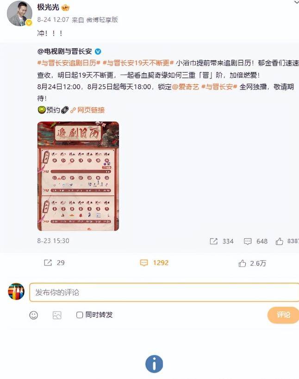Open the #与晋长安追剧日历# hashtag

pyautogui.click(x=69, y=63)
